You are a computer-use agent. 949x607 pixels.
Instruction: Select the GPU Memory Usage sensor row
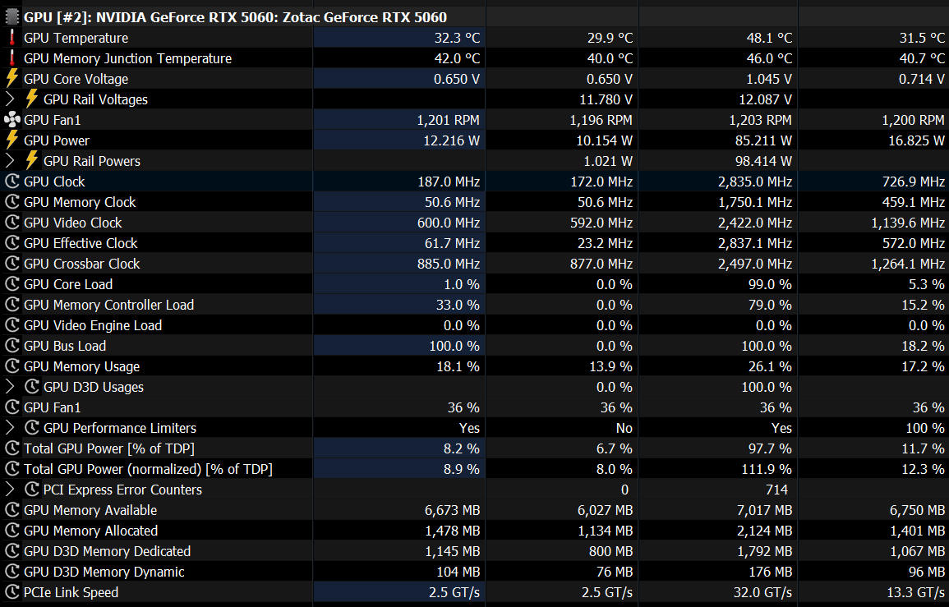coord(81,366)
